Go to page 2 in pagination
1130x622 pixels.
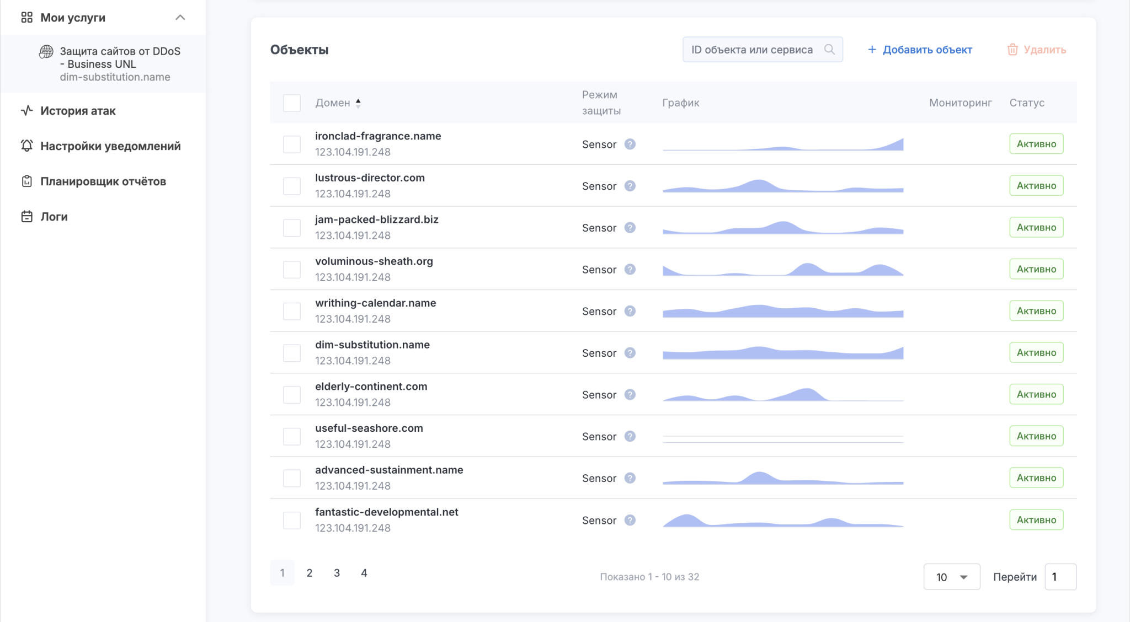tap(310, 573)
